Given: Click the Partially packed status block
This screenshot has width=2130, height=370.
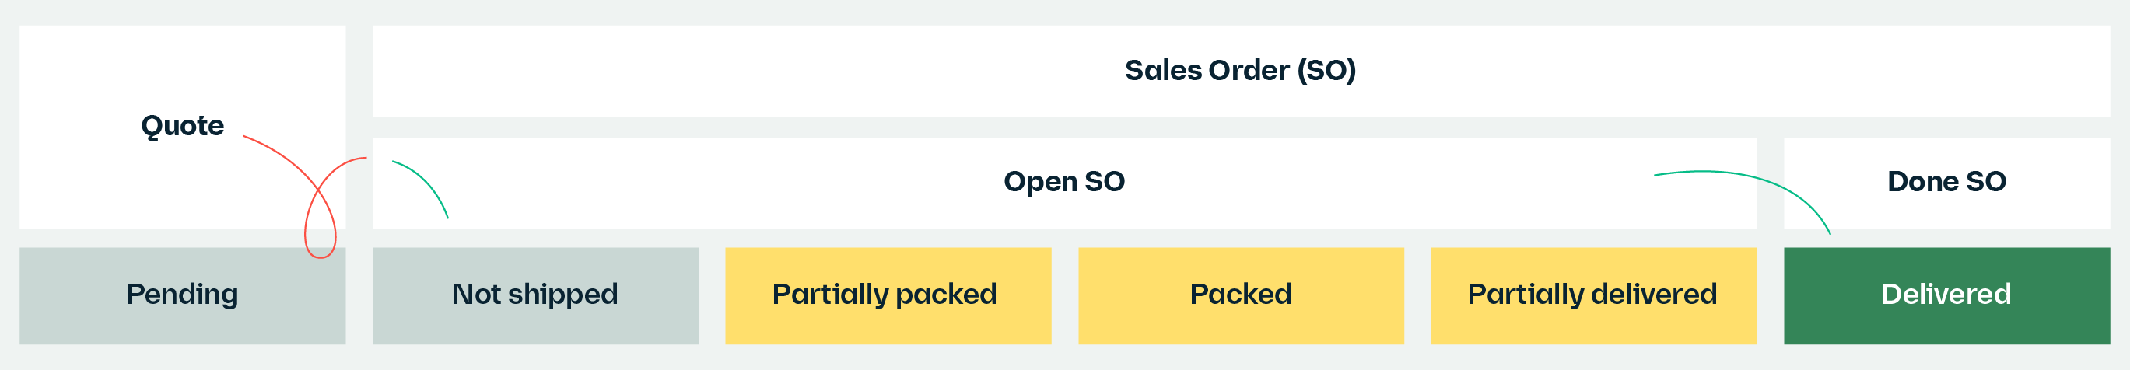Looking at the screenshot, I should (888, 295).
